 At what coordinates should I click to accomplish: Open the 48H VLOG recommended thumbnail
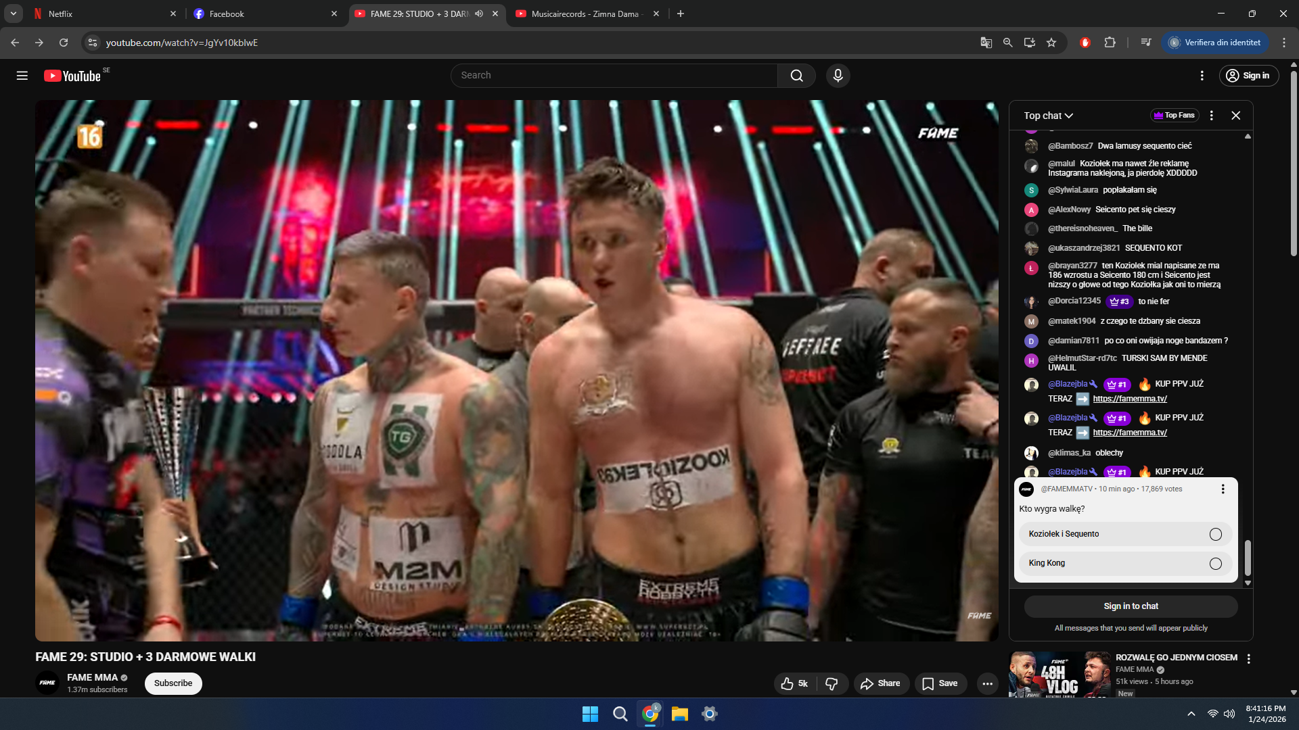coord(1059,675)
